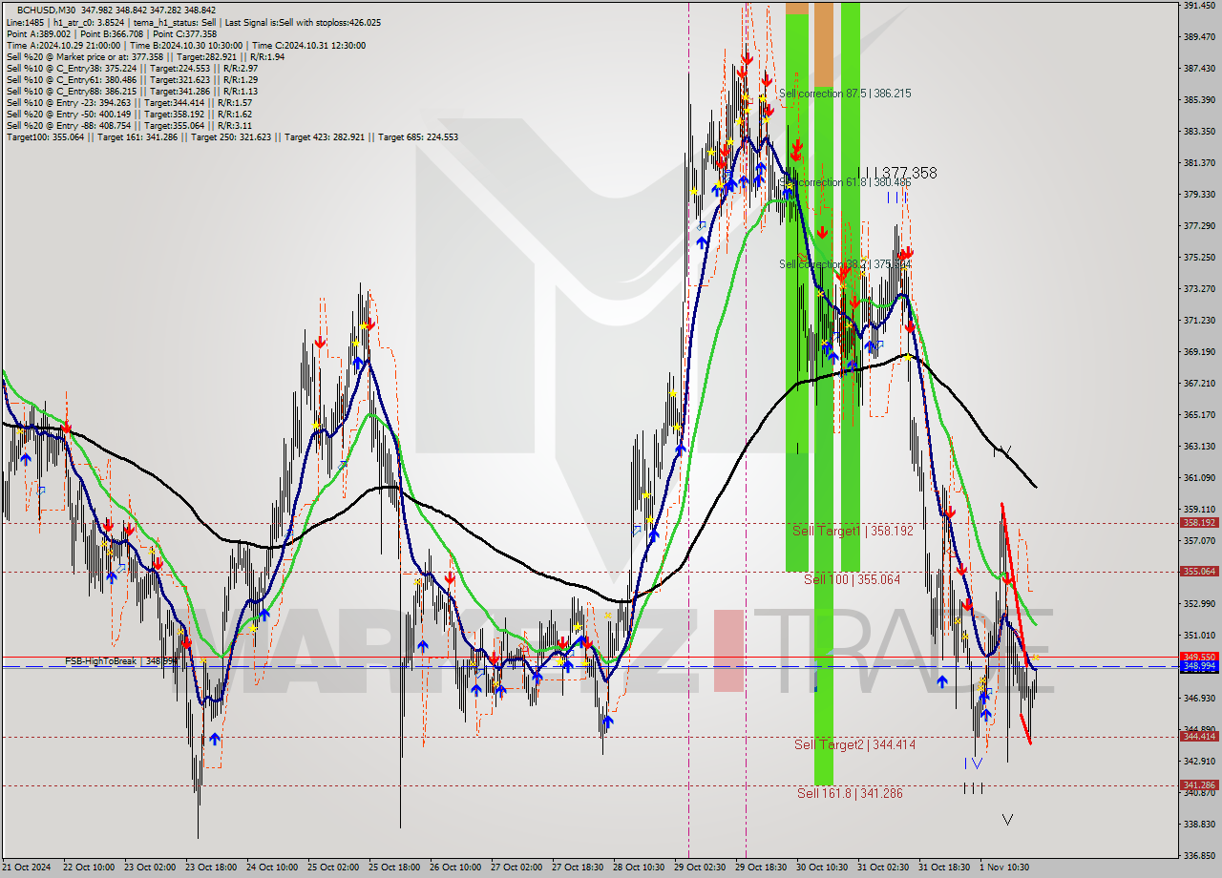Click the 'Sell %10 @ Entry -23: 394.263' line
Viewport: 1222px width, 878px height.
point(129,102)
